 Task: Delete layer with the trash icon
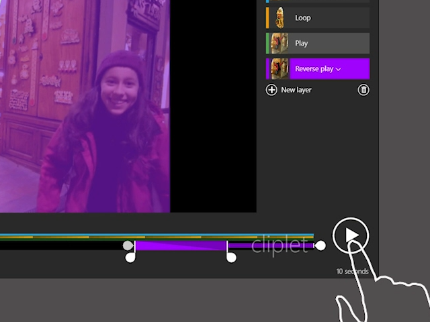click(x=363, y=90)
